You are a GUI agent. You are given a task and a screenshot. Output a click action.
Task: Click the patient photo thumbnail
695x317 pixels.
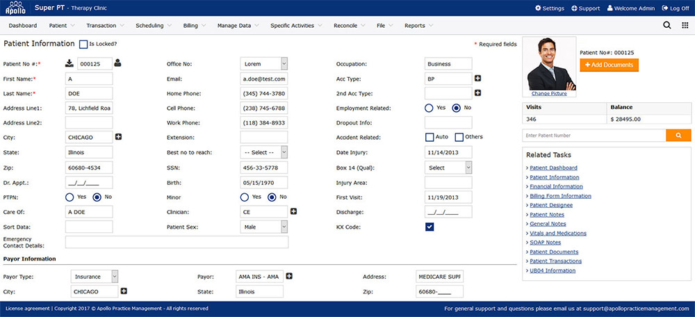click(550, 63)
